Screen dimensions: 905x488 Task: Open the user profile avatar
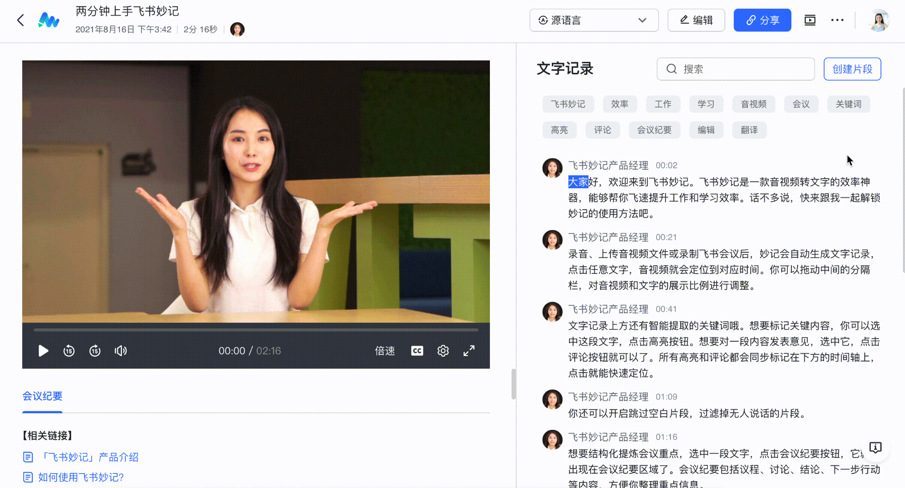[879, 20]
